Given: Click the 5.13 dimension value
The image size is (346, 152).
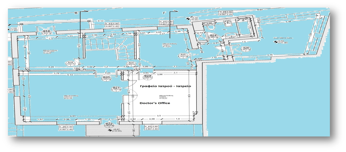Looking at the screenshot, I should pos(70,75).
